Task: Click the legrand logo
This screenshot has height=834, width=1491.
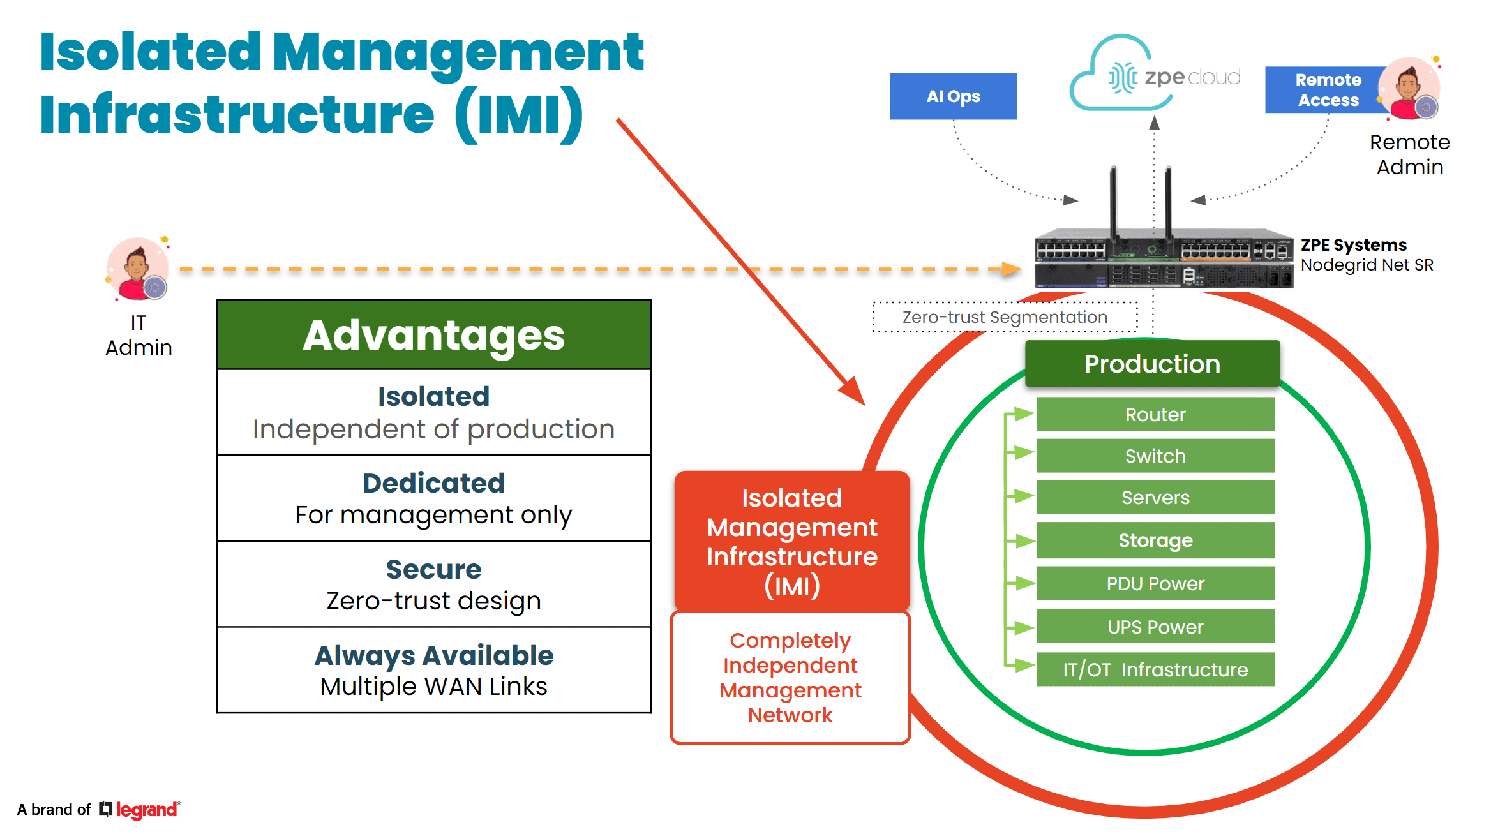Action: point(140,810)
